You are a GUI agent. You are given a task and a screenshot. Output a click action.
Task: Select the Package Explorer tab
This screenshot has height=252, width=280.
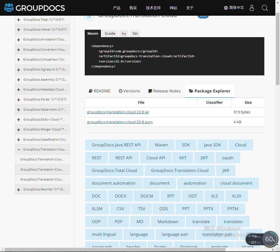[x=210, y=91]
